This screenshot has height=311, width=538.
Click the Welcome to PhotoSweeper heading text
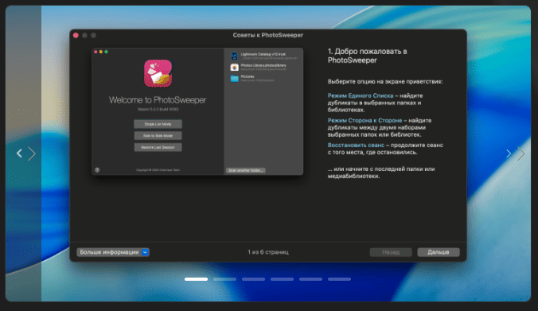158,100
